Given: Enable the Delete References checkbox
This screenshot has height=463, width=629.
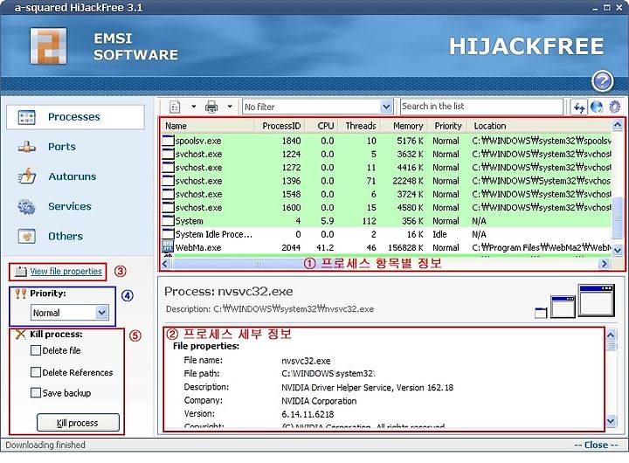Looking at the screenshot, I should 36,372.
